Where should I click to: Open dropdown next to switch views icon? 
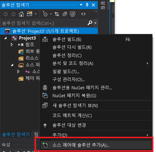click(x=35, y=14)
